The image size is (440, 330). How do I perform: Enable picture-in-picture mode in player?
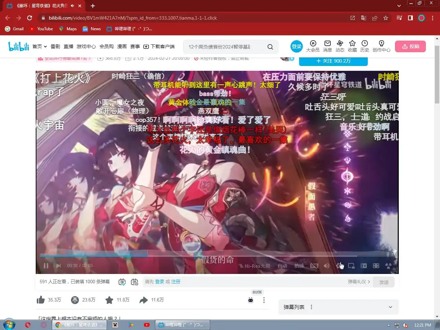pos(351,266)
